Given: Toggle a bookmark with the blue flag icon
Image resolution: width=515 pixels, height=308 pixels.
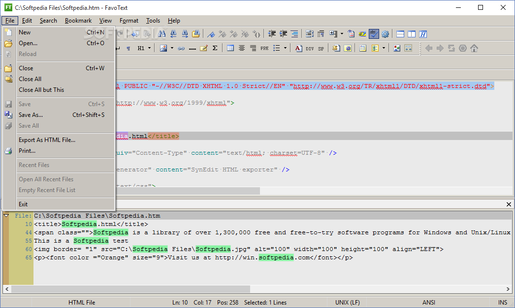Looking at the screenshot, I should click(211, 34).
